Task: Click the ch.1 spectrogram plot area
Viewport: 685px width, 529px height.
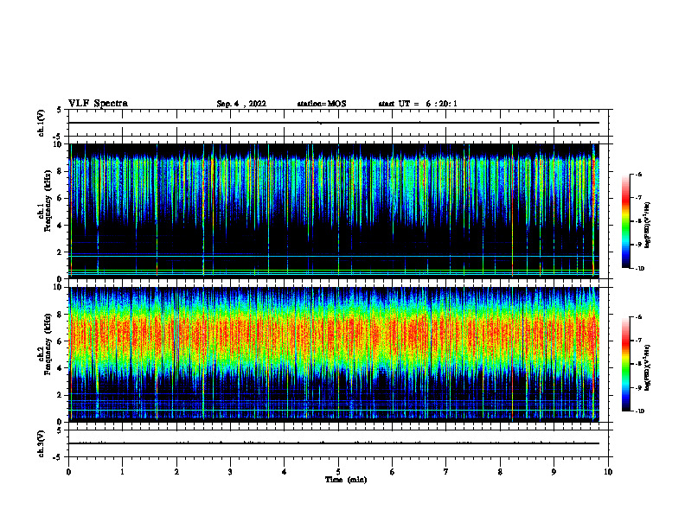Action: [x=334, y=211]
